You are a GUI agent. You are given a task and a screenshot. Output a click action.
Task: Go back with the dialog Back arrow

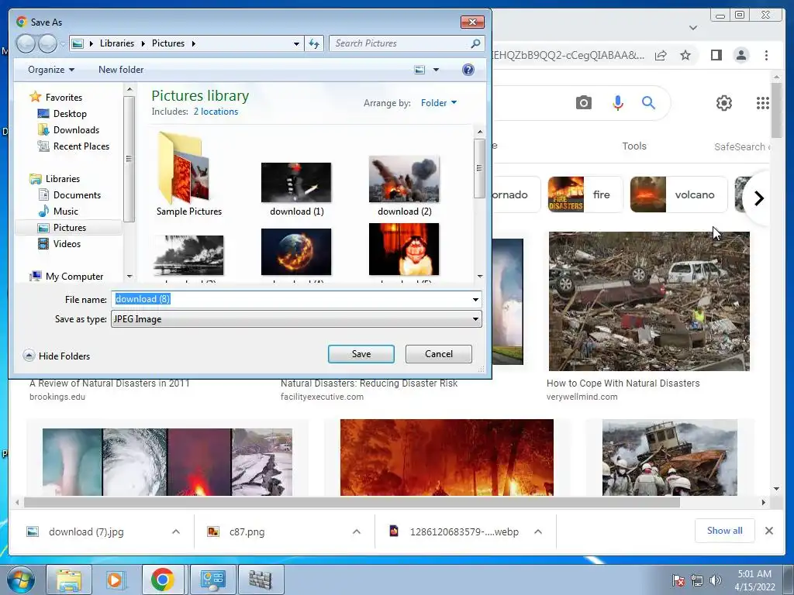click(26, 43)
